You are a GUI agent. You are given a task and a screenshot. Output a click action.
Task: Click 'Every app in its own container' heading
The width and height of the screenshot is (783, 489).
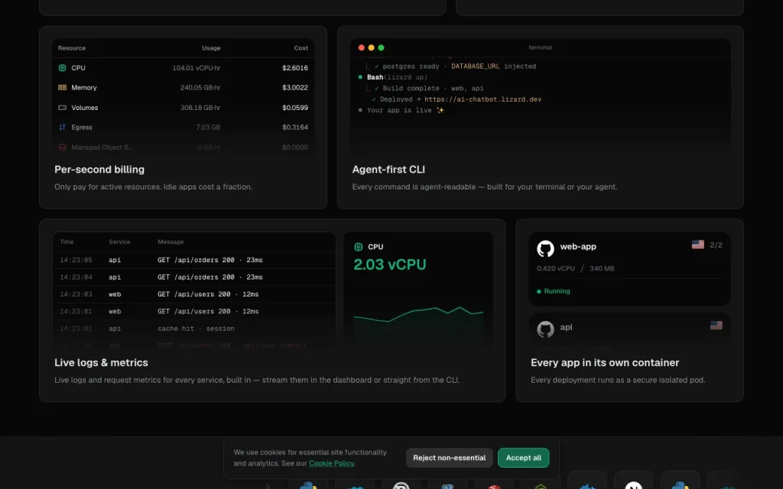[x=605, y=363]
